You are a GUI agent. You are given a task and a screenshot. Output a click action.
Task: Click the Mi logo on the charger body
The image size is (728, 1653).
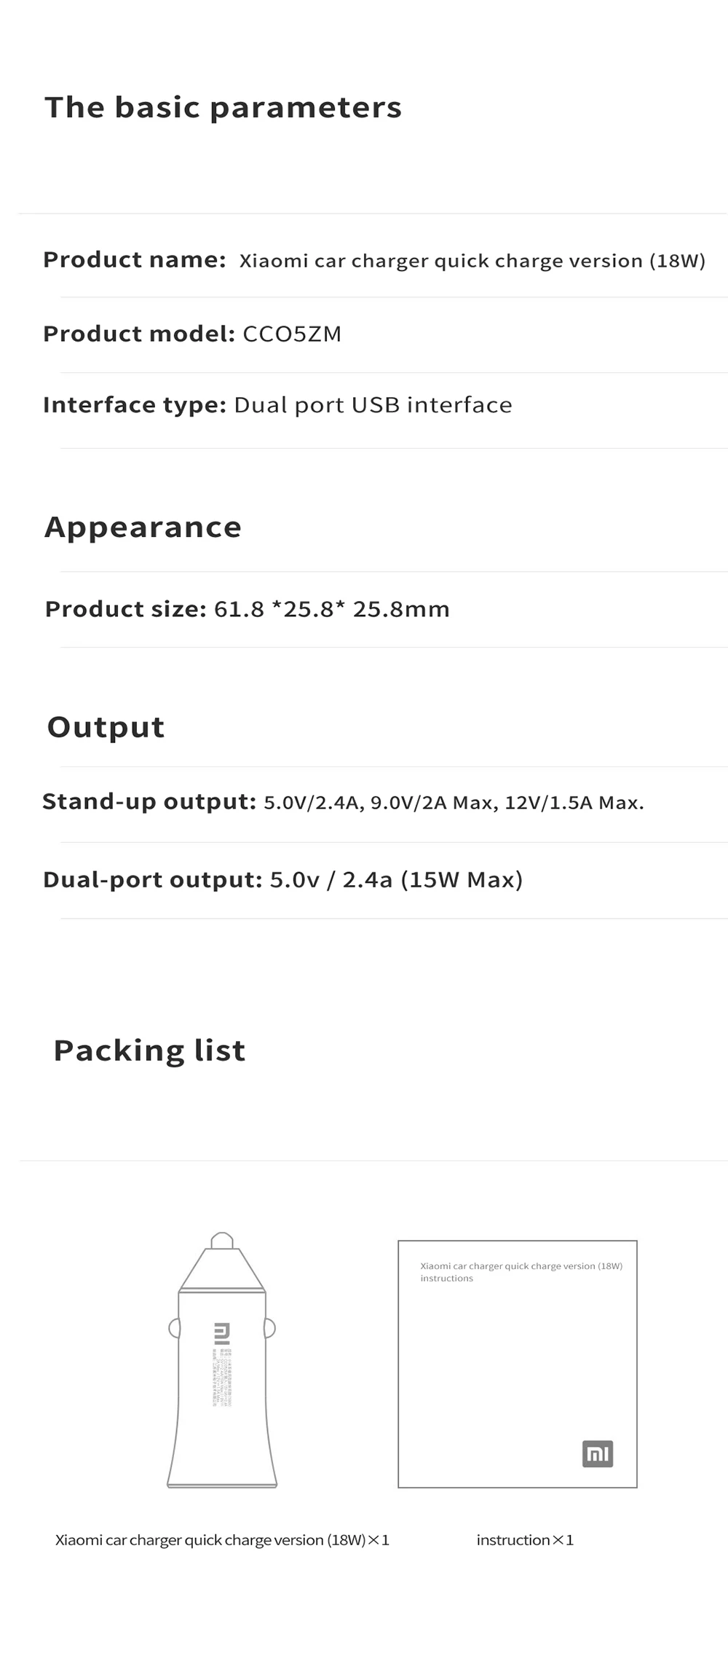221,1332
